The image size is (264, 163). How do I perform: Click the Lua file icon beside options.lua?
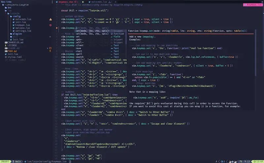click(14, 28)
